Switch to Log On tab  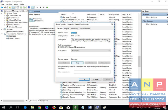click(x=67, y=29)
